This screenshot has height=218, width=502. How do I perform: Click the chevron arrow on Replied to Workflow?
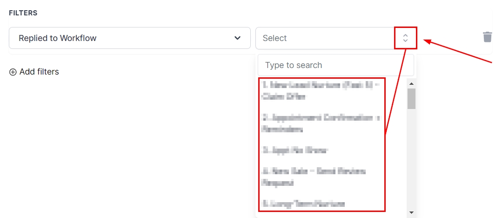238,38
